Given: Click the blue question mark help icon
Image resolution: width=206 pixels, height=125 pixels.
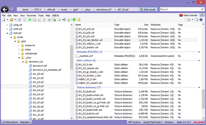Looking at the screenshot, I should pyautogui.click(x=201, y=20).
